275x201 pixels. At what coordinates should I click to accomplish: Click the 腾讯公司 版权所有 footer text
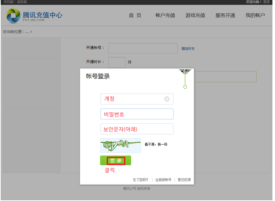(137, 188)
